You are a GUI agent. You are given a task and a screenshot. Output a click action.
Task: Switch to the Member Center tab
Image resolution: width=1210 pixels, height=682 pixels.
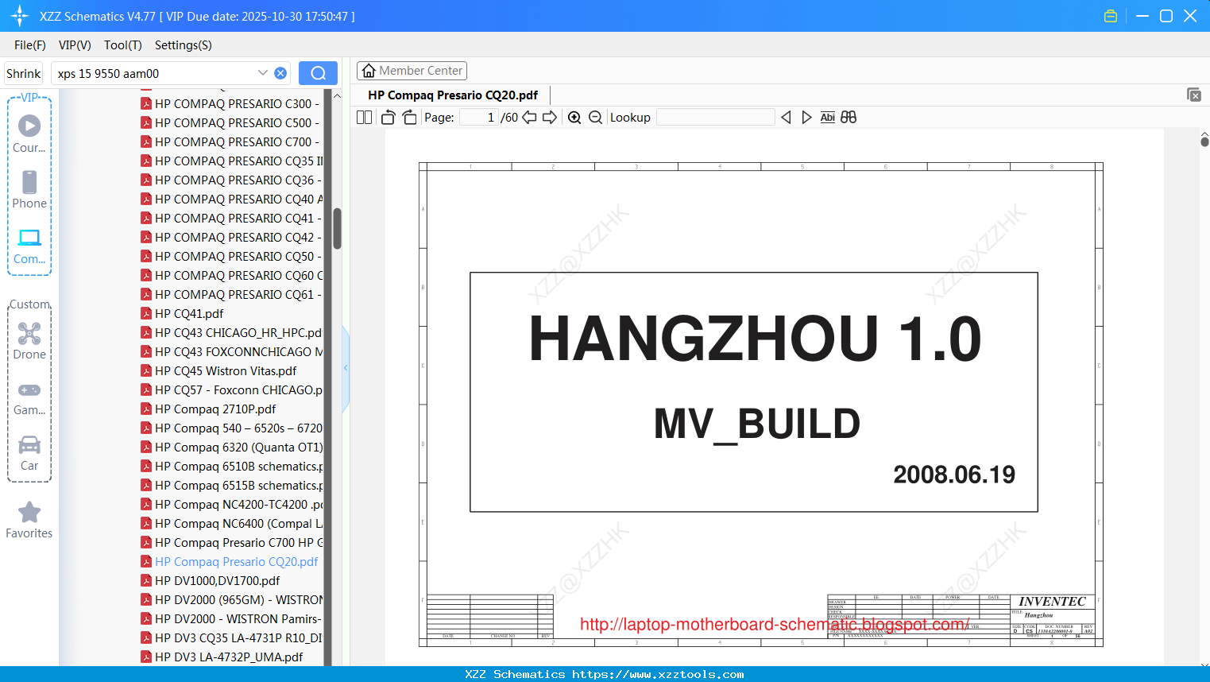click(x=412, y=71)
